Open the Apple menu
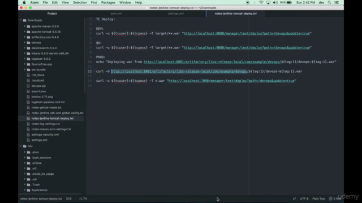362x203 pixels. point(24,2)
